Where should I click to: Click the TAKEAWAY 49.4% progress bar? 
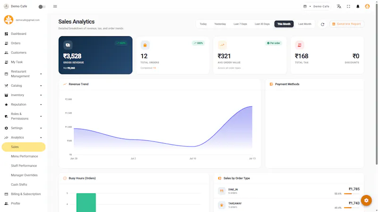click(x=352, y=208)
